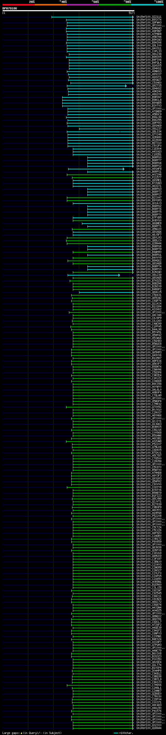The image size is (166, 735).
Task: Click the green ~80% identity legend segment
Action: (115, 5)
